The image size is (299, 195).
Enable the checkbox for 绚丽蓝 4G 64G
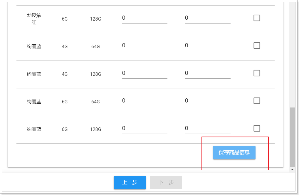[x=257, y=46]
